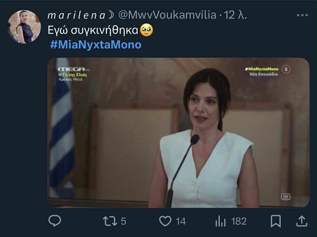Like the tweet with the heart icon

point(165,221)
